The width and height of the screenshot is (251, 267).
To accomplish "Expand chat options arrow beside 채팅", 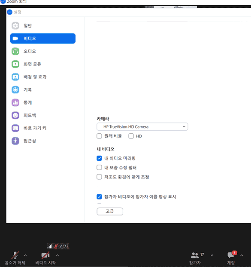I will point(242,255).
